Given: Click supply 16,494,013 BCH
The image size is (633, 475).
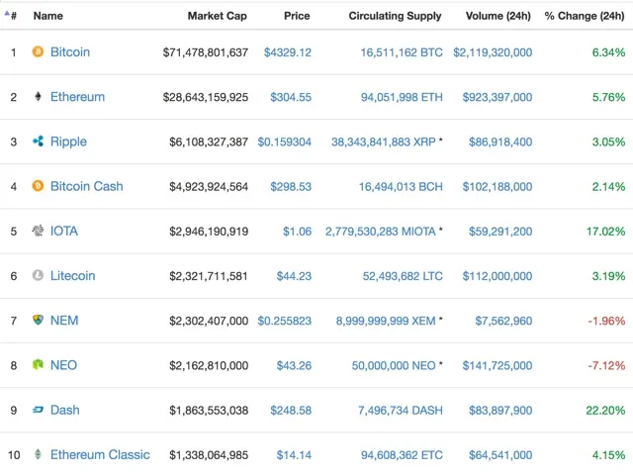Looking at the screenshot, I should (401, 187).
